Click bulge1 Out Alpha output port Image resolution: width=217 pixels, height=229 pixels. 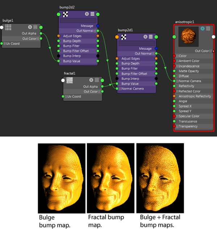pos(41,34)
